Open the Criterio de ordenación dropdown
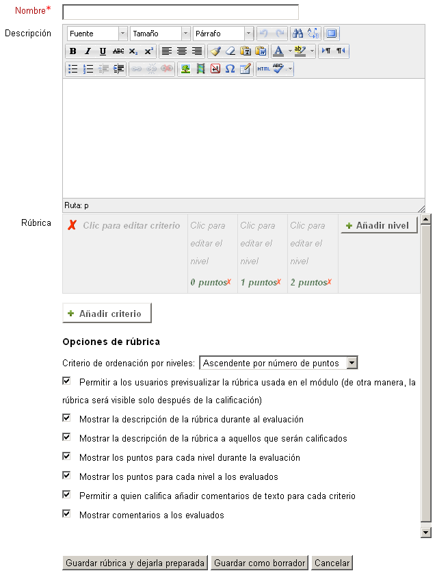 (278, 363)
